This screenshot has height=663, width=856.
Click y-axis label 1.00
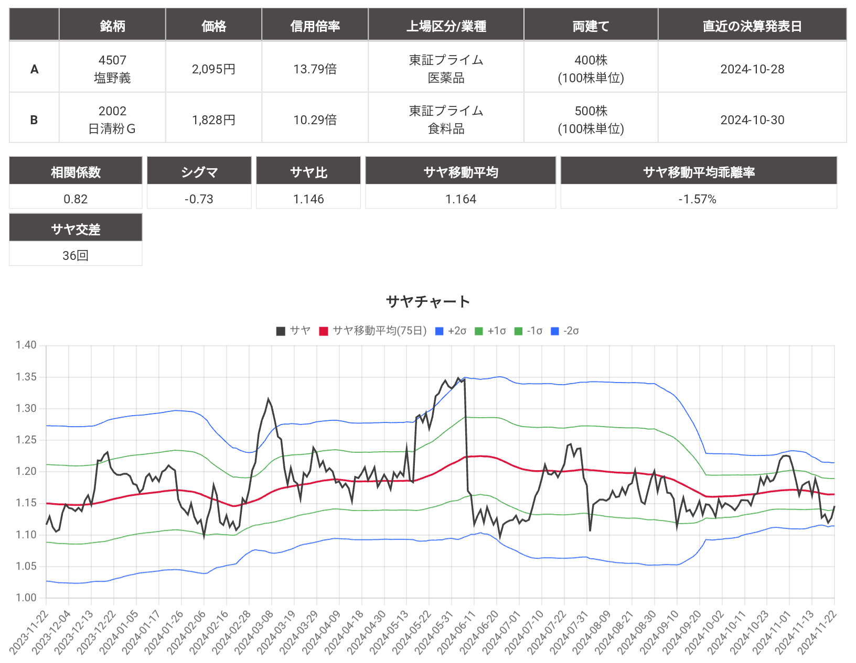pyautogui.click(x=26, y=597)
